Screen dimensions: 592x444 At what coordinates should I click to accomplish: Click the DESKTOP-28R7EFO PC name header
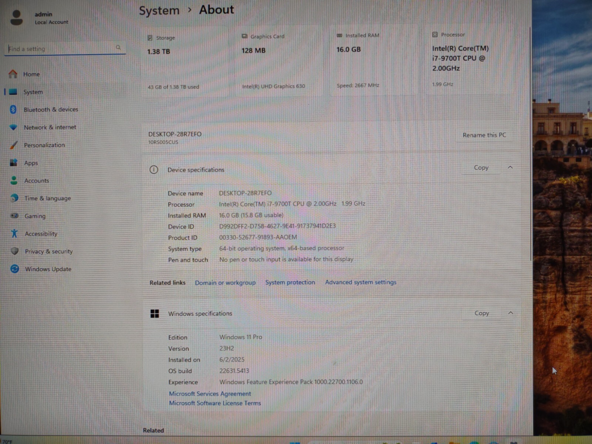[175, 134]
